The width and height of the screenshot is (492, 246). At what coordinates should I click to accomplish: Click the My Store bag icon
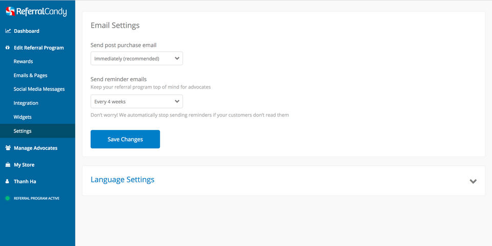[8, 165]
